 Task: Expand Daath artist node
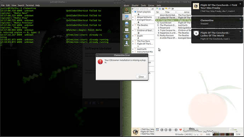[133, 36]
